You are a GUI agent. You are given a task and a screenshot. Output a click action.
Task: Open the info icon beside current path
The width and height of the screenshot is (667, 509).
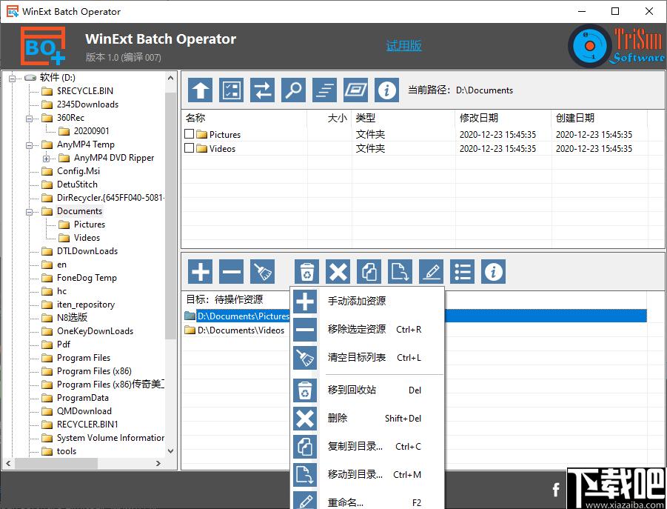point(386,90)
